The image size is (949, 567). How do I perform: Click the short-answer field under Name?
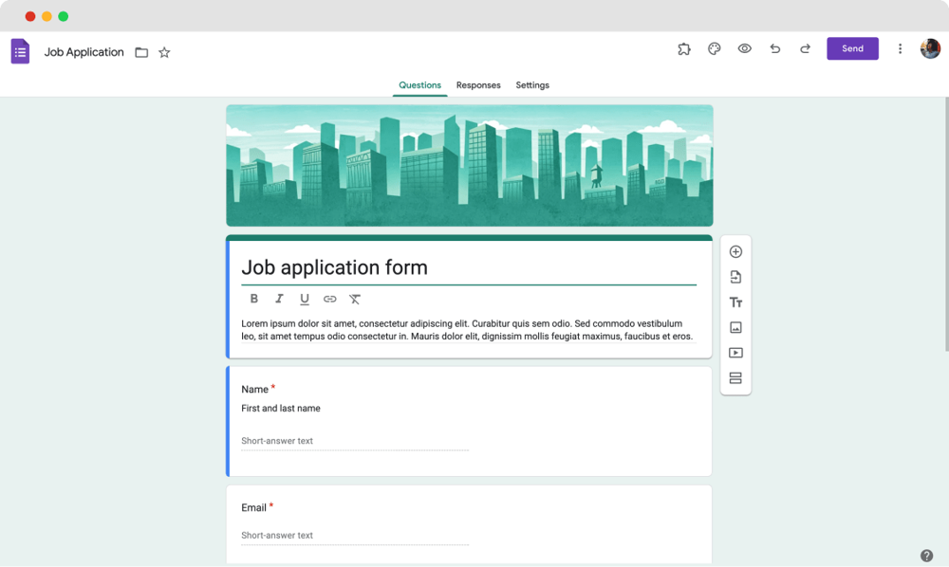[354, 440]
